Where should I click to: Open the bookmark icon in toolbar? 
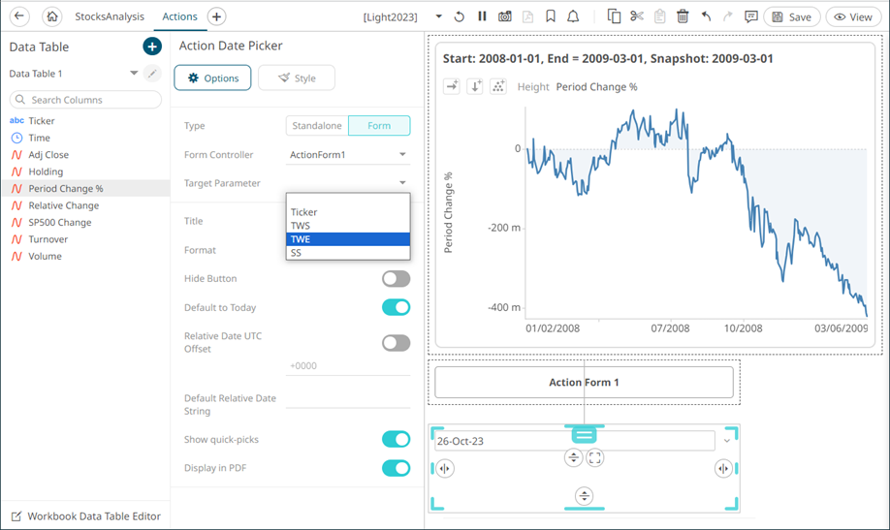click(x=551, y=16)
